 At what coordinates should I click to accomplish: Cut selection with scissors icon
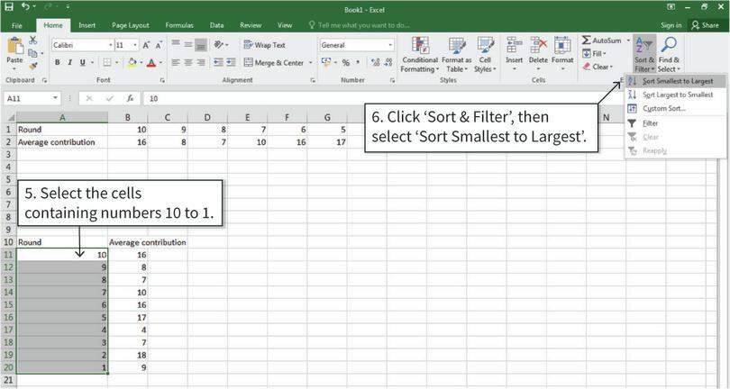click(33, 41)
